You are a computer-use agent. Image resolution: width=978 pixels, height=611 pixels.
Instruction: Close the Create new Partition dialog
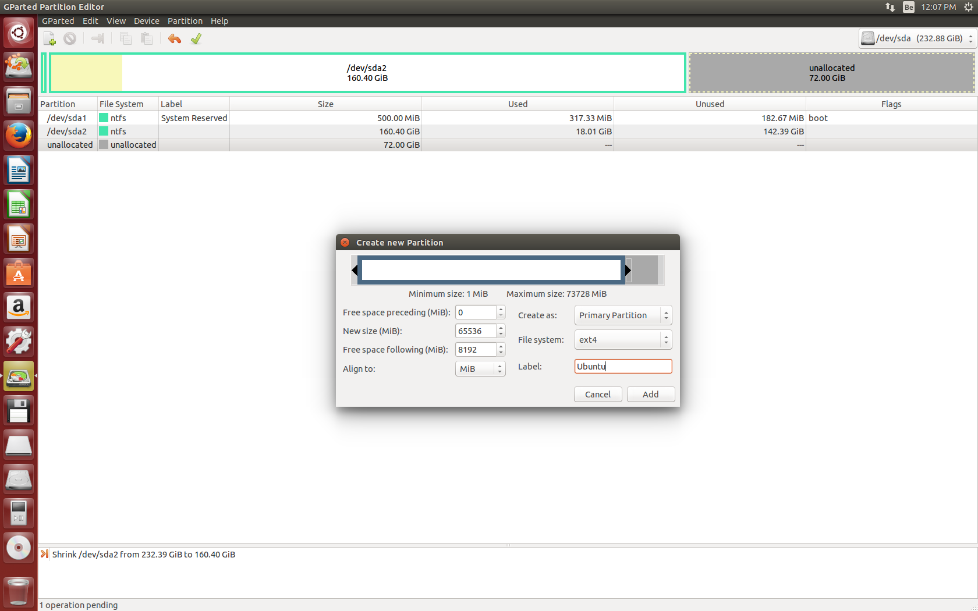point(345,242)
